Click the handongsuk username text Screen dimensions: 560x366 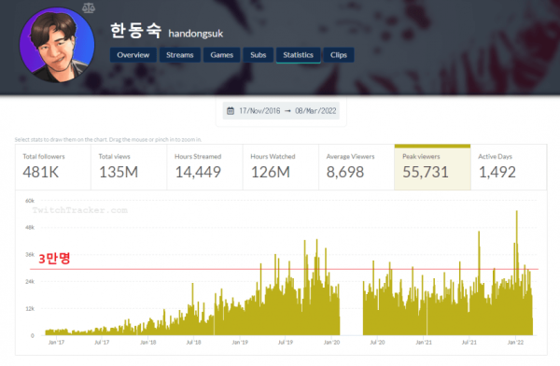pos(196,34)
